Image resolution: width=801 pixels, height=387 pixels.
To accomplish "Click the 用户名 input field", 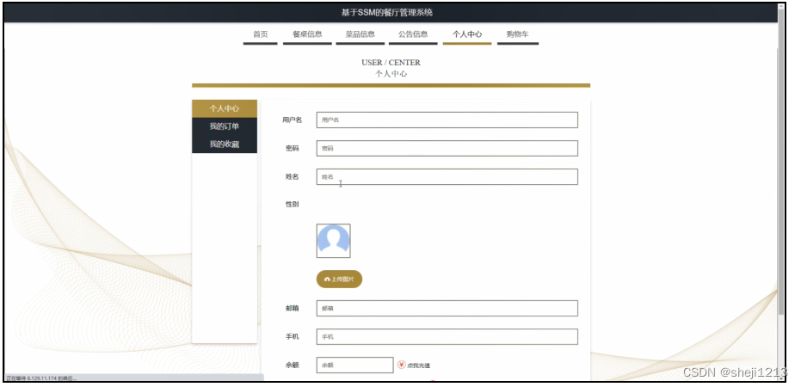I will coord(447,120).
